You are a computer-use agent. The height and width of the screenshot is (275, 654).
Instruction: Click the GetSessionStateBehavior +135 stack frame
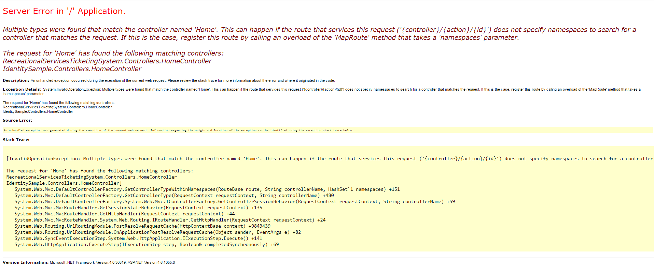[x=138, y=208]
